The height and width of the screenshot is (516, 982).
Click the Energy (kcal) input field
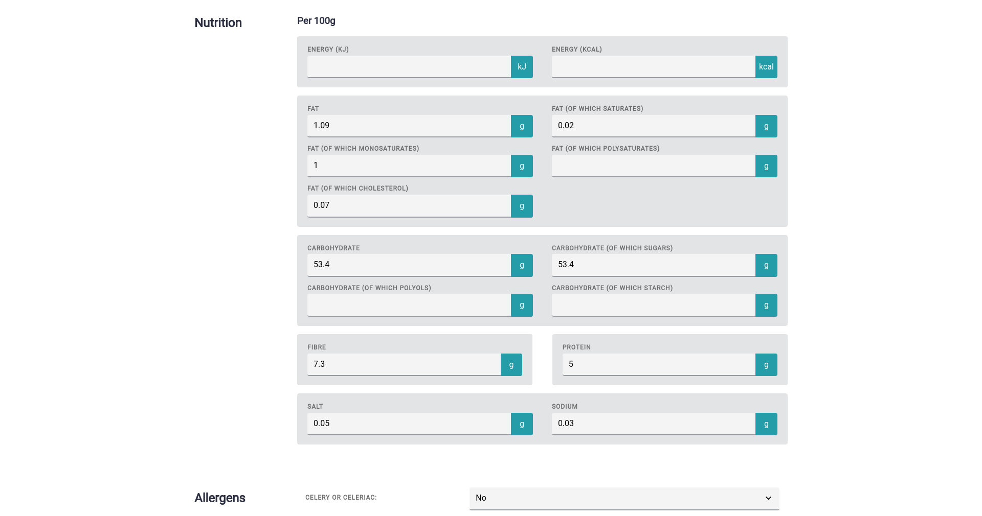653,67
